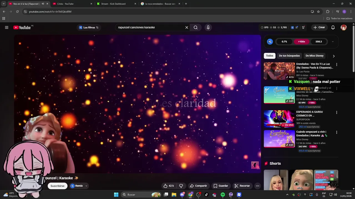
Task: Expand the vidIQ score panel chevron
Action: tap(333, 42)
